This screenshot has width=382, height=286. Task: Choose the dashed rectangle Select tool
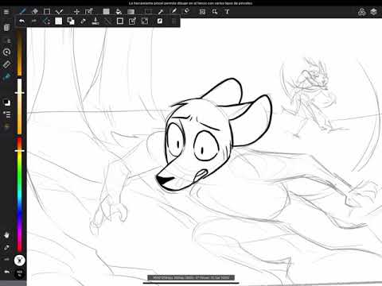click(x=148, y=11)
